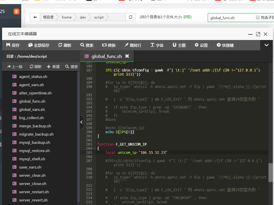Open Jump to Line (跳转行)

[x=133, y=45]
